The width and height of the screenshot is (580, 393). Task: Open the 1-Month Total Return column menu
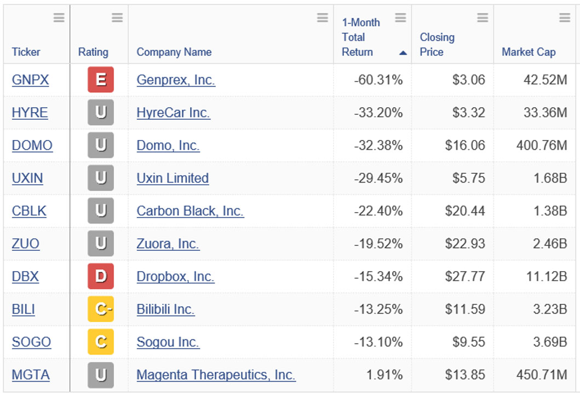coord(400,17)
